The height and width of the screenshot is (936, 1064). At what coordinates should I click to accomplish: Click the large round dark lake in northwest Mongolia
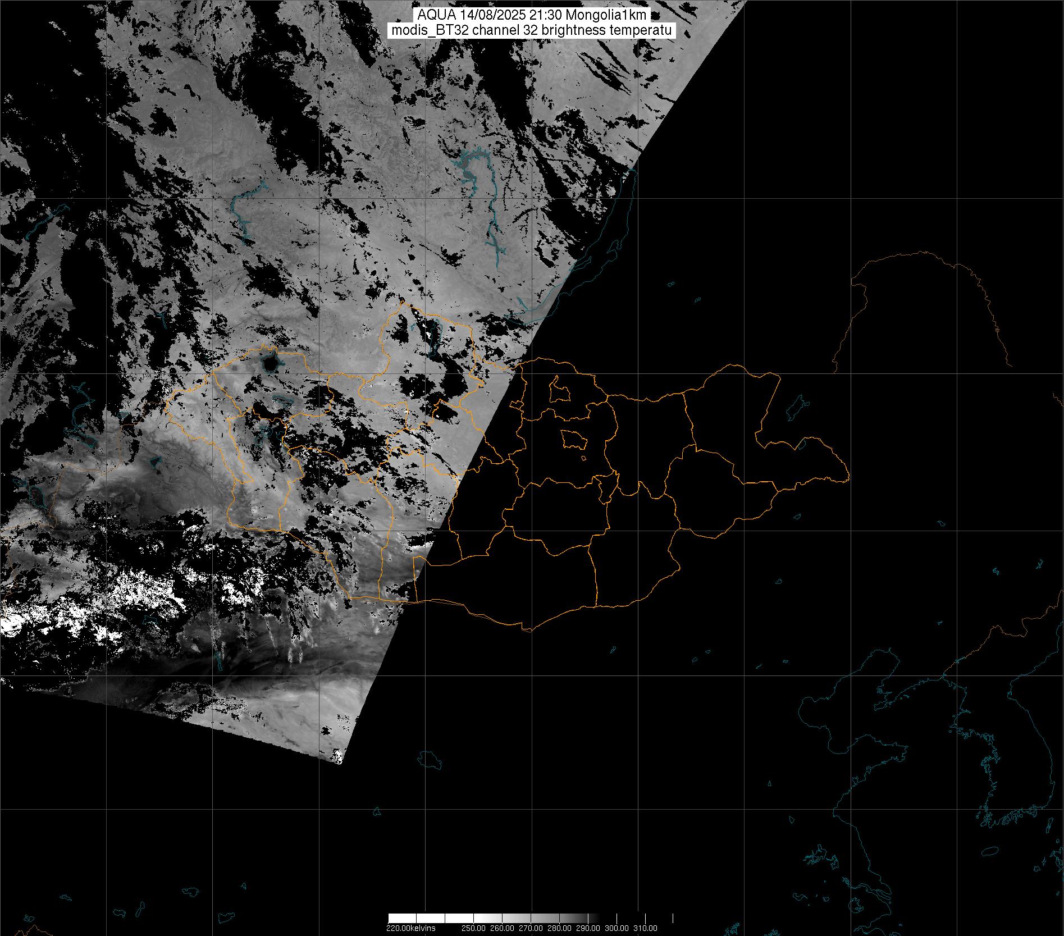(270, 364)
